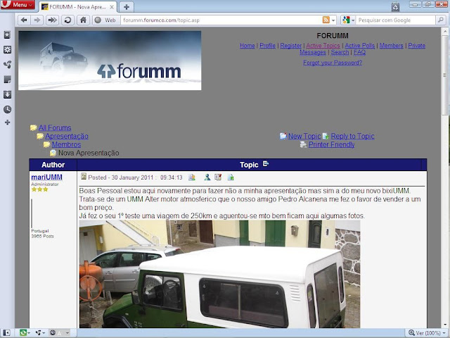The width and height of the screenshot is (450, 338).
Task: Open the All Forums breadcrumb link
Action: (x=55, y=127)
